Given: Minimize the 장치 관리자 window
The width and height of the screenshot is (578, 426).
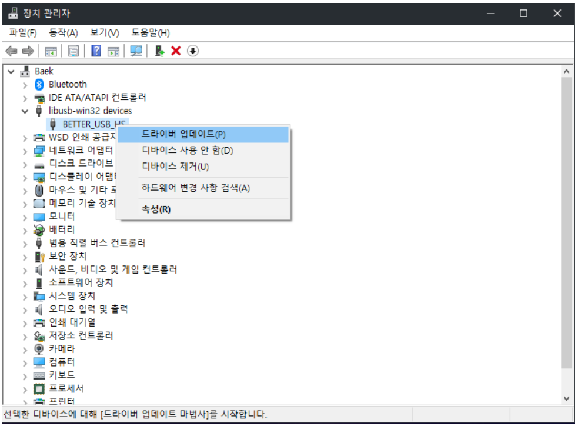Looking at the screenshot, I should click(x=490, y=14).
